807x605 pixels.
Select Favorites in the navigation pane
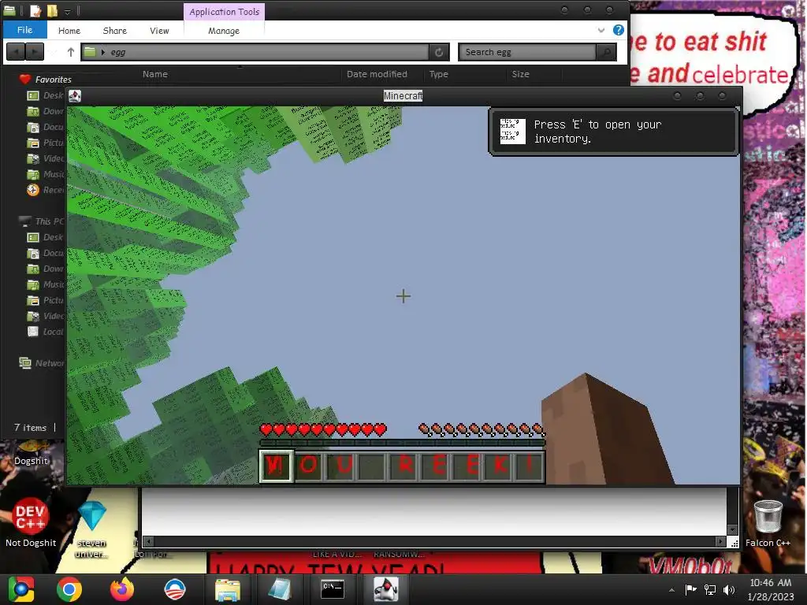(45, 80)
